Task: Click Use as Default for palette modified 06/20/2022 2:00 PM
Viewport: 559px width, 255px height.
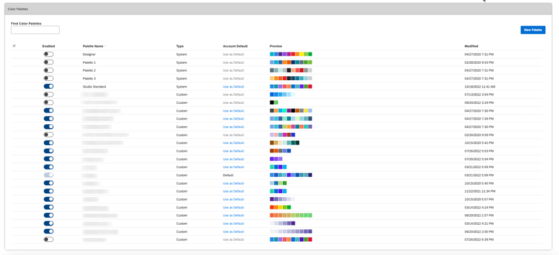Action: [x=233, y=231]
